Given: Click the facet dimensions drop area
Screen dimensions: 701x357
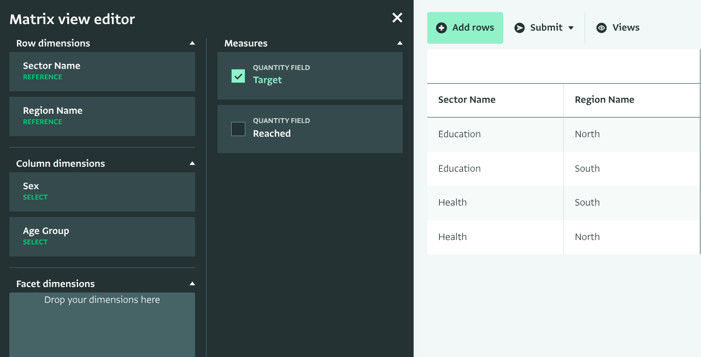Looking at the screenshot, I should point(102,324).
